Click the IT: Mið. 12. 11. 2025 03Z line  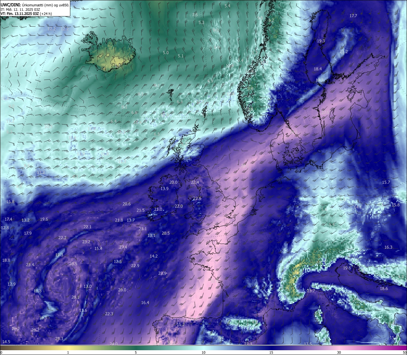[20, 10]
